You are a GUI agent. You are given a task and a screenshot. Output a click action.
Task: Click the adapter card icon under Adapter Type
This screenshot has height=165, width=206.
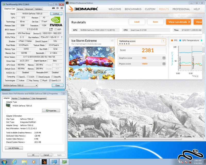coord(8,106)
